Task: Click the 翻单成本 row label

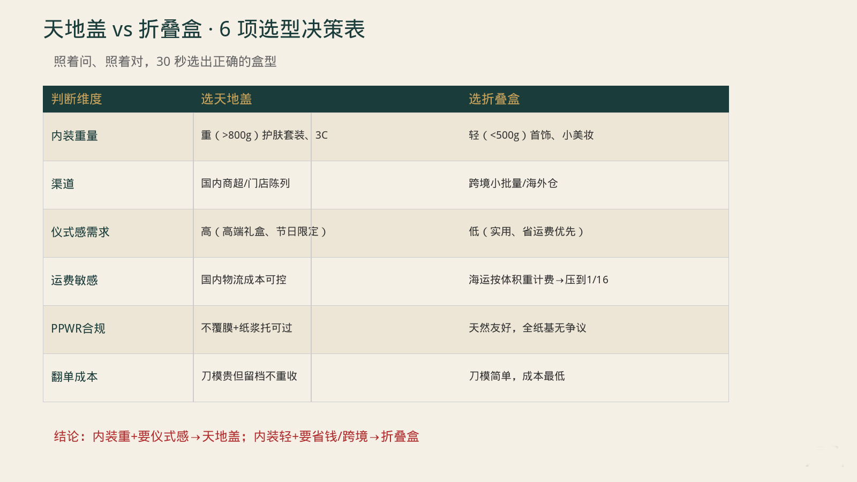Action: (74, 377)
